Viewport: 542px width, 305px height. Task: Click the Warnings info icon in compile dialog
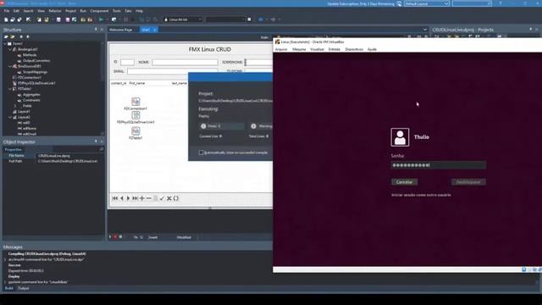253,126
